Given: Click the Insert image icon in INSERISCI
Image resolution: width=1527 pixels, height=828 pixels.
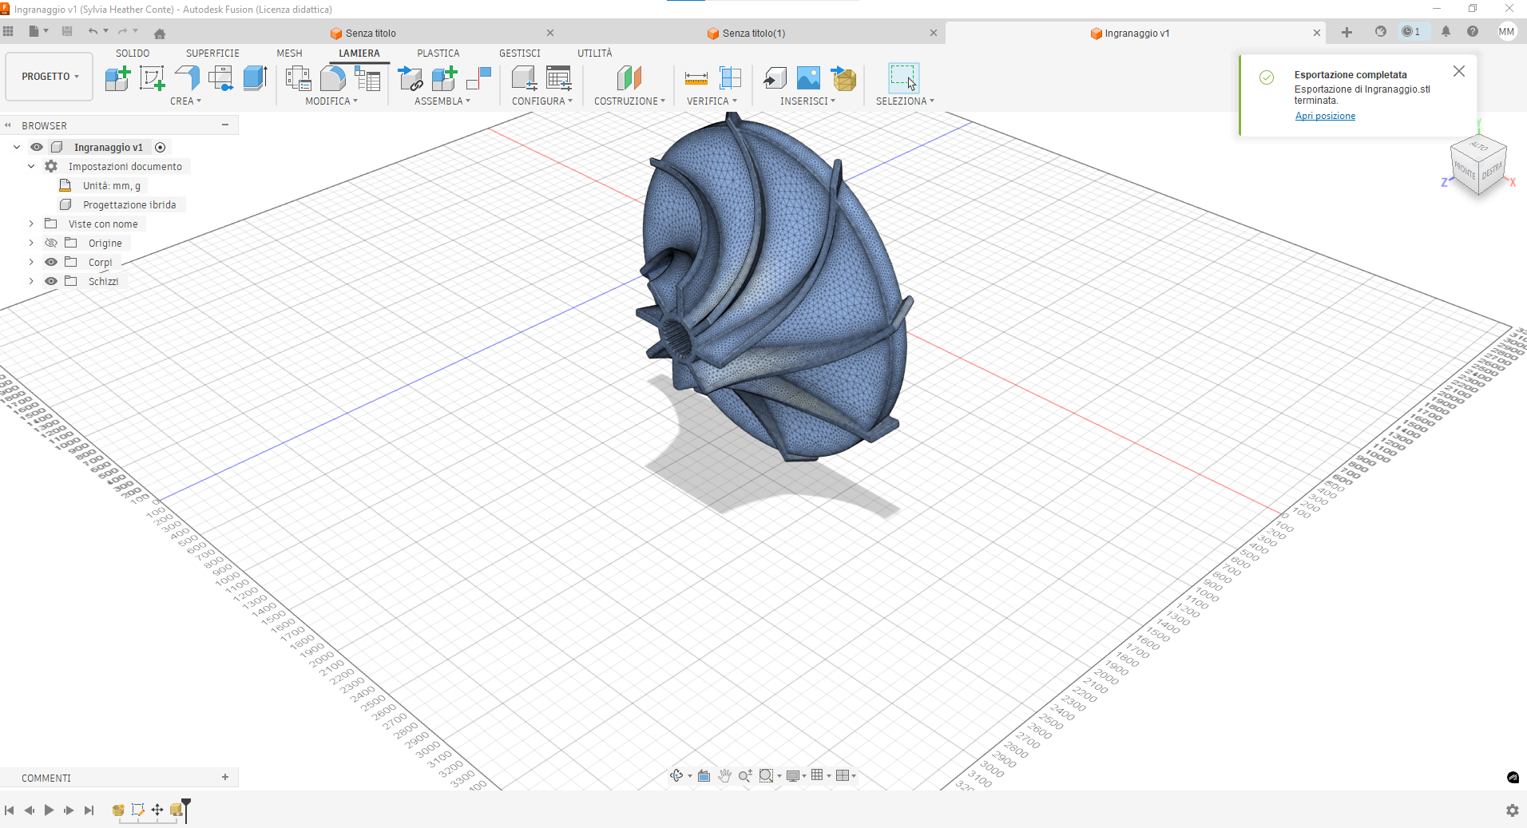Looking at the screenshot, I should click(808, 78).
